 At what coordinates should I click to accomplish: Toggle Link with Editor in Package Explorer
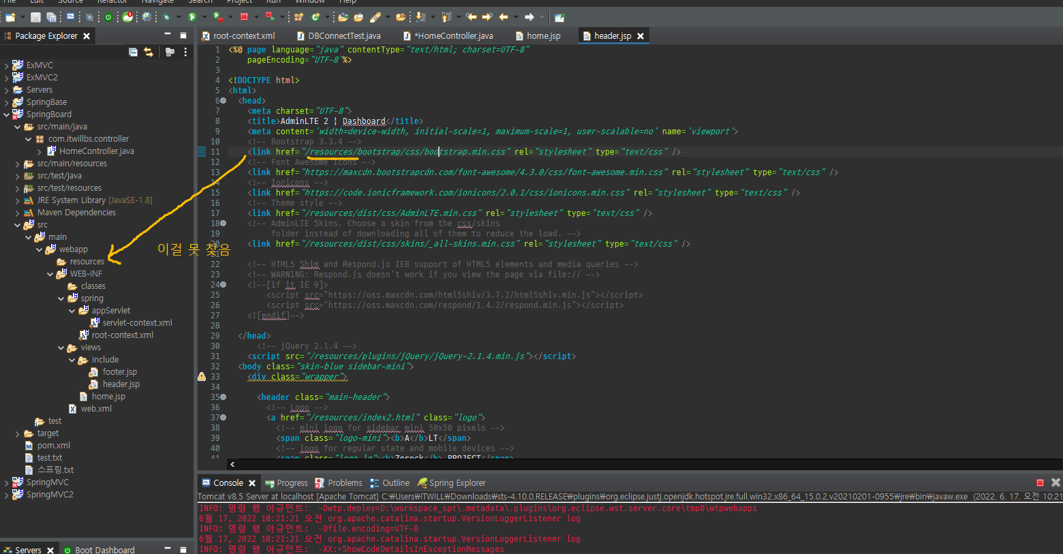click(149, 52)
